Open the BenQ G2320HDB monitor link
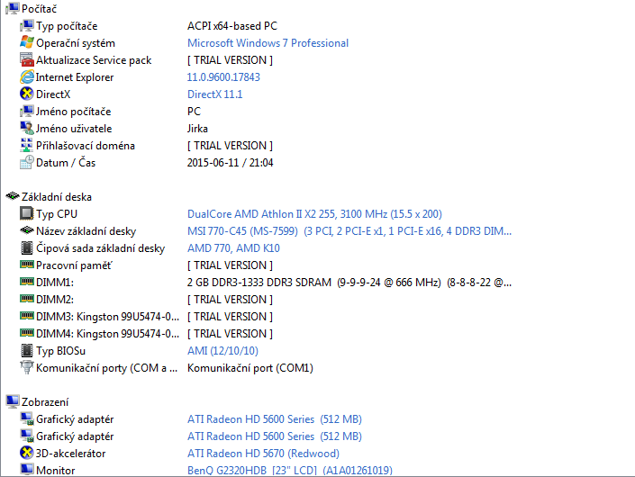Viewport: 635px width, 477px height. coord(289,471)
